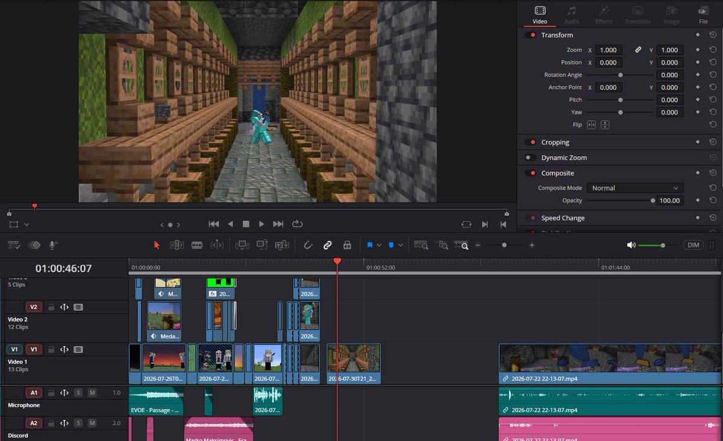
Task: Activate the Trim Edit Mode tool
Action: click(177, 245)
